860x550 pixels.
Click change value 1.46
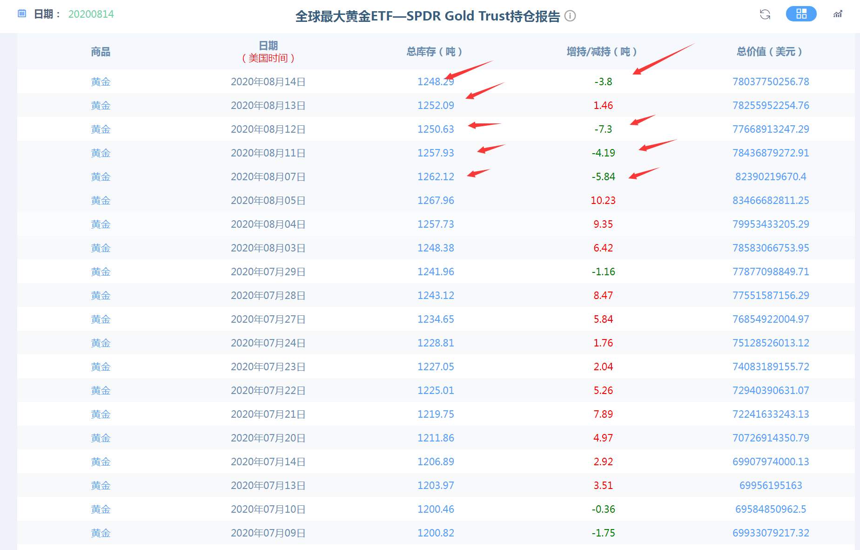coord(603,106)
